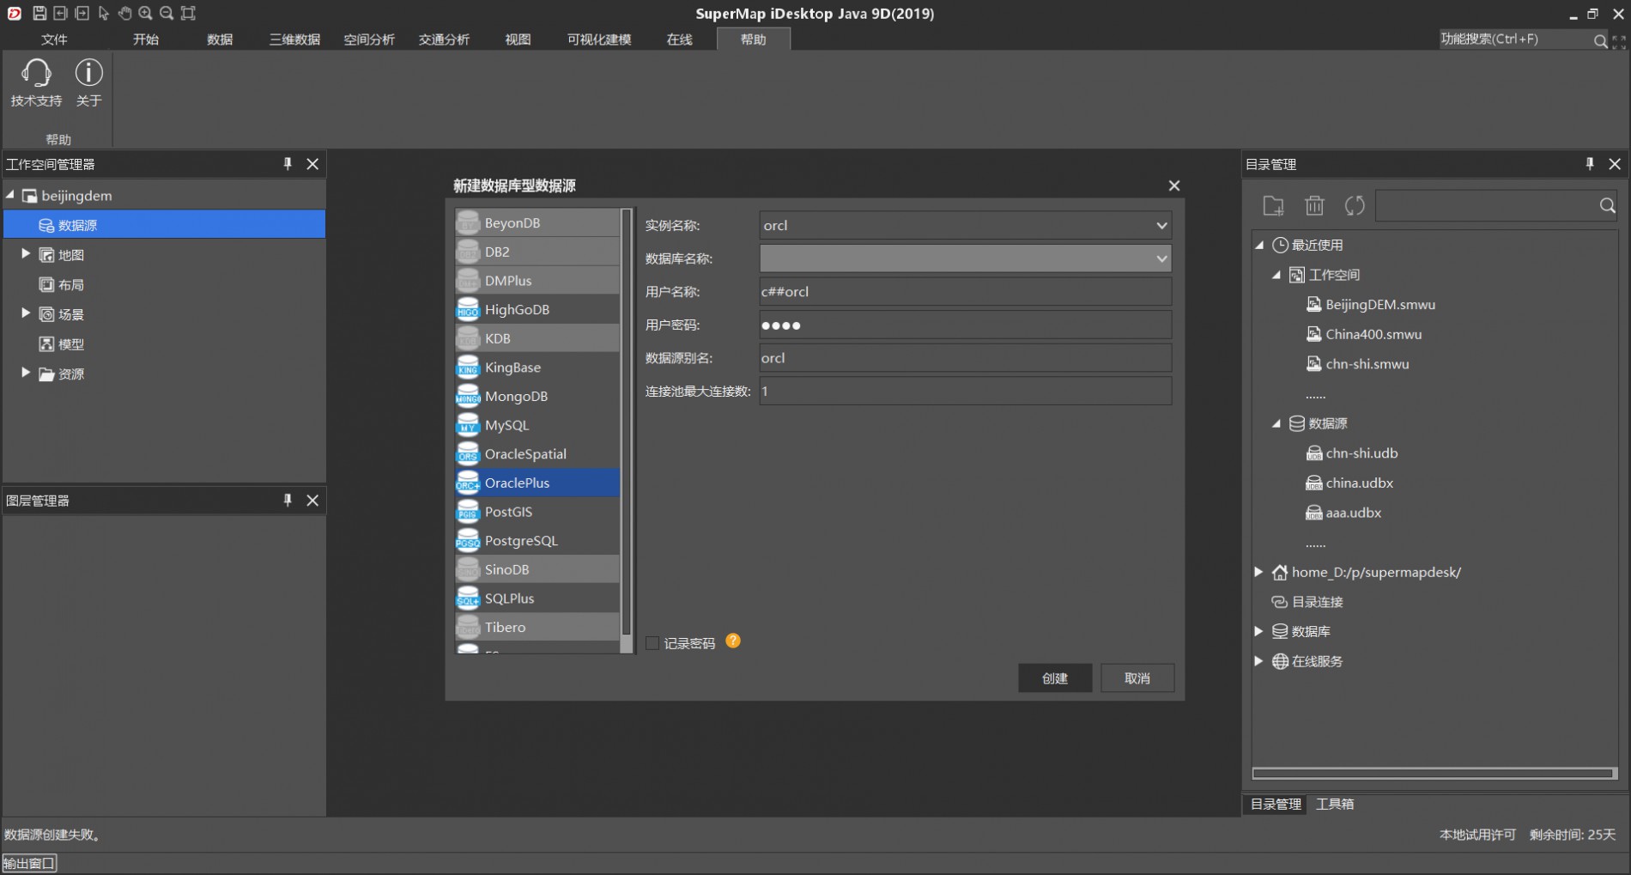Click the zoom out magnifier icon
The image size is (1631, 875).
pos(167,13)
